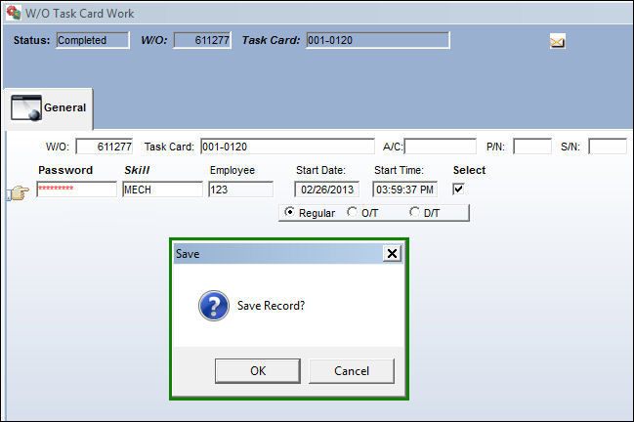Click the A/C input field
634x422 pixels.
441,147
